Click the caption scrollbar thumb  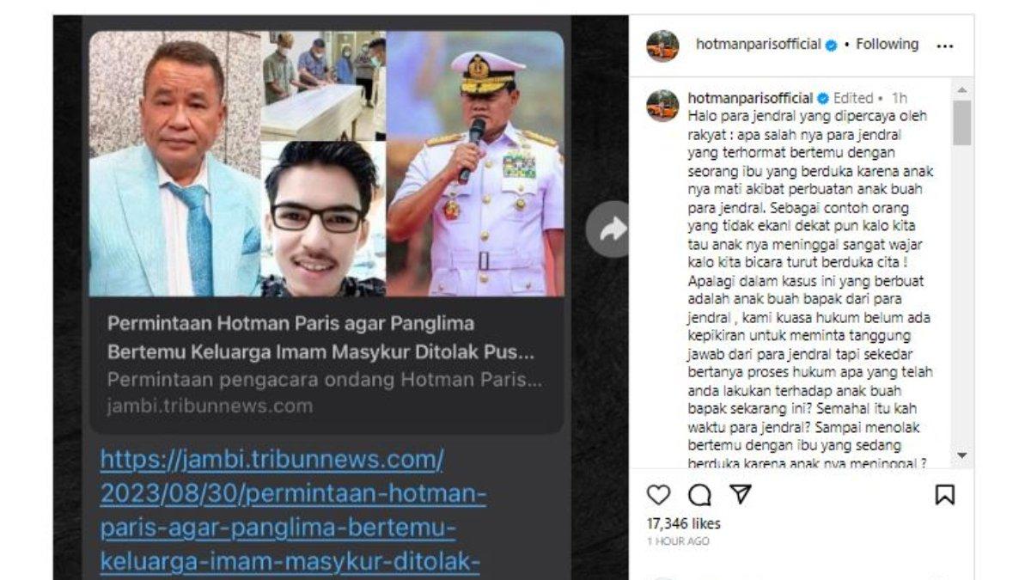[961, 122]
